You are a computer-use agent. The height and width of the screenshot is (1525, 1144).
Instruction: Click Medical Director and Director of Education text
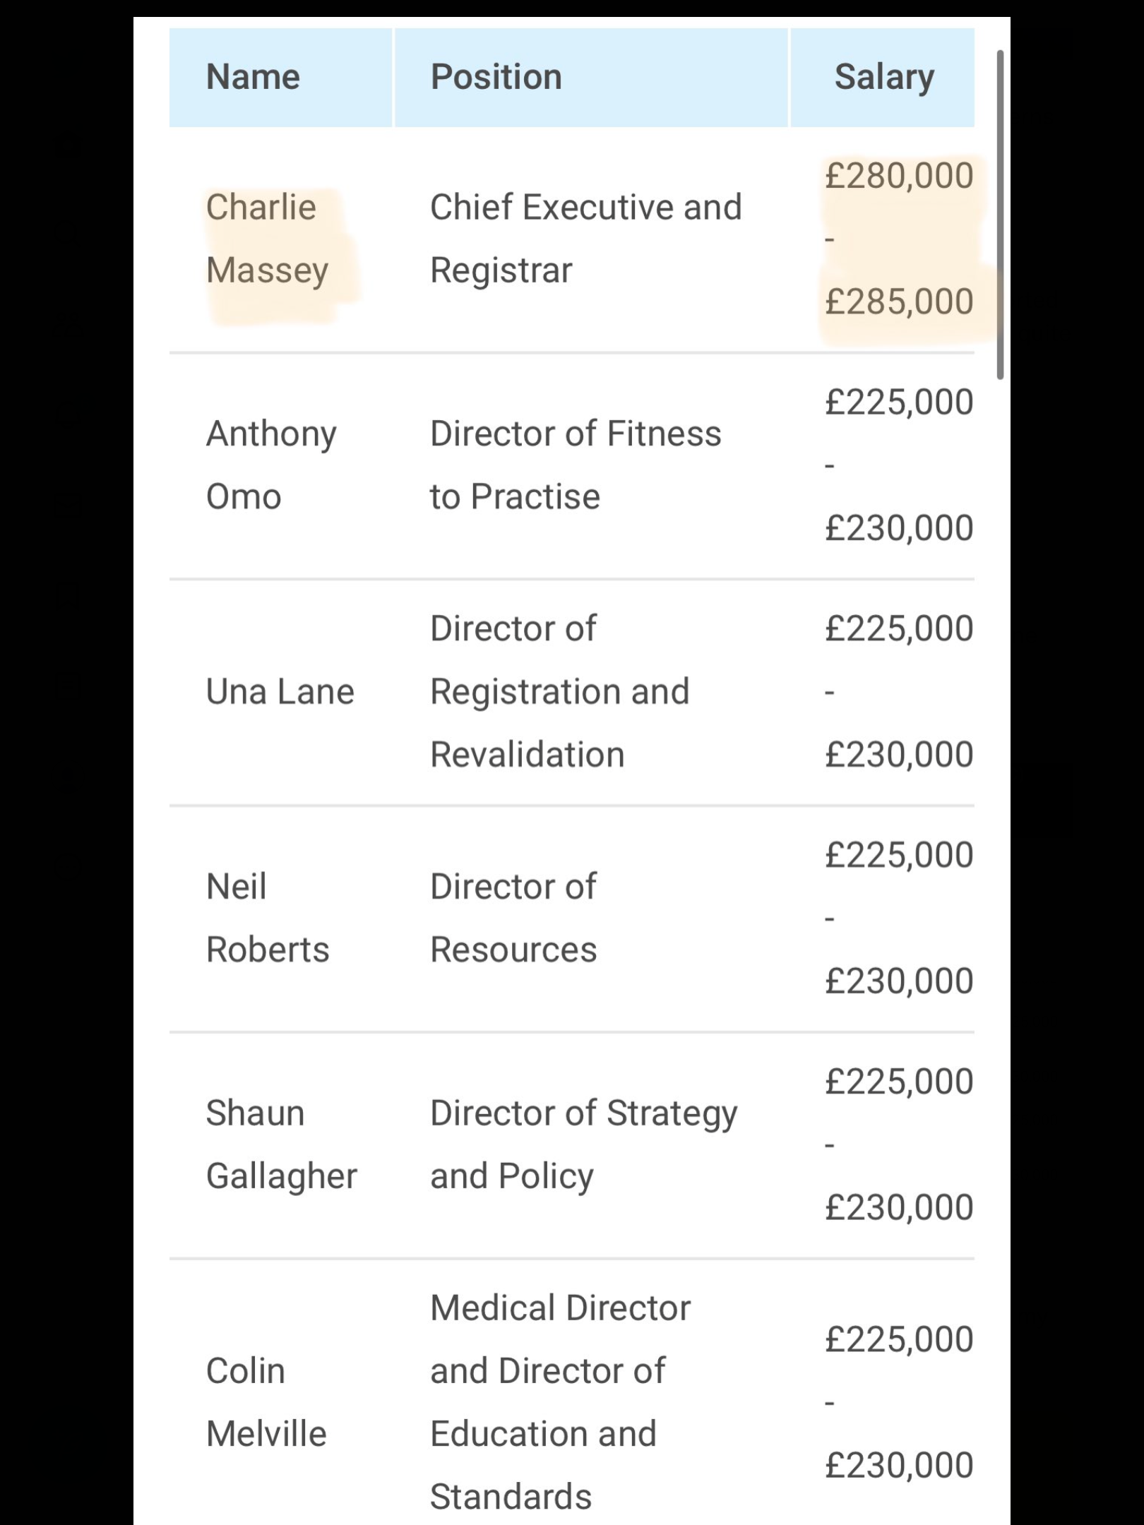coord(560,1402)
